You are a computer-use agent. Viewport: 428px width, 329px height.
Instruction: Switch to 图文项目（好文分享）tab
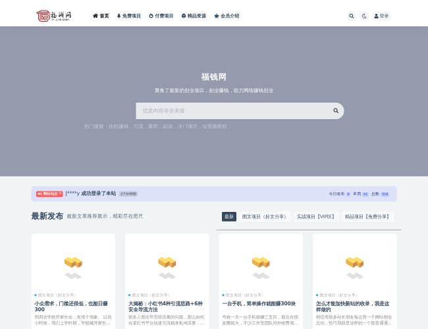pyautogui.click(x=265, y=216)
